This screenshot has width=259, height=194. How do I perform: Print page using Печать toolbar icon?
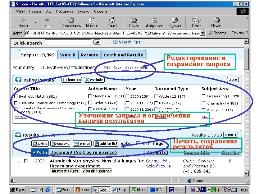click(217, 20)
